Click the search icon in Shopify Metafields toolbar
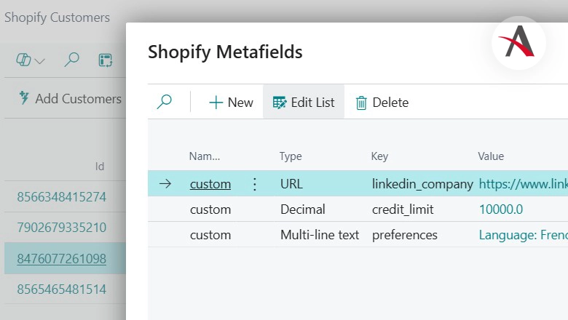Image resolution: width=568 pixels, height=320 pixels. point(165,103)
